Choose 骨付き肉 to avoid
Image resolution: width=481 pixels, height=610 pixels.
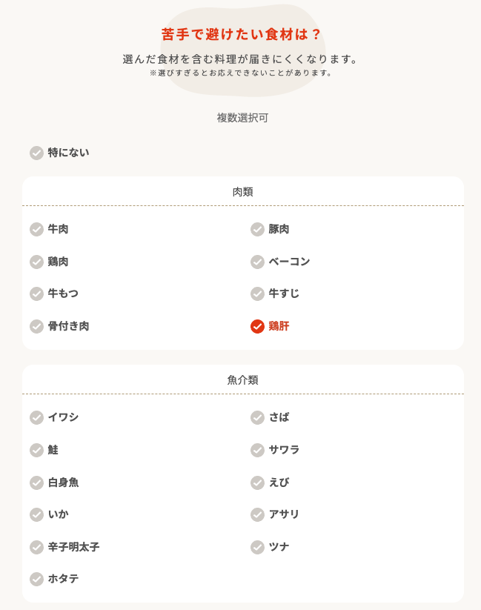(x=36, y=326)
